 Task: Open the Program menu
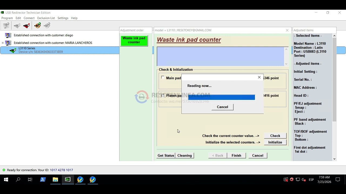pos(7,18)
